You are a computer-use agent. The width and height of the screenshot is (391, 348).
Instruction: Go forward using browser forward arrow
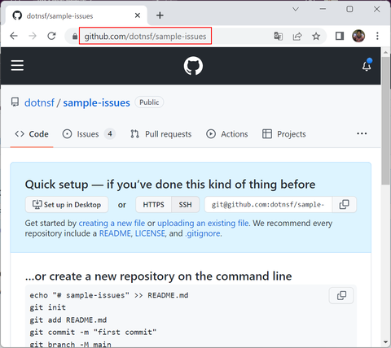[33, 36]
